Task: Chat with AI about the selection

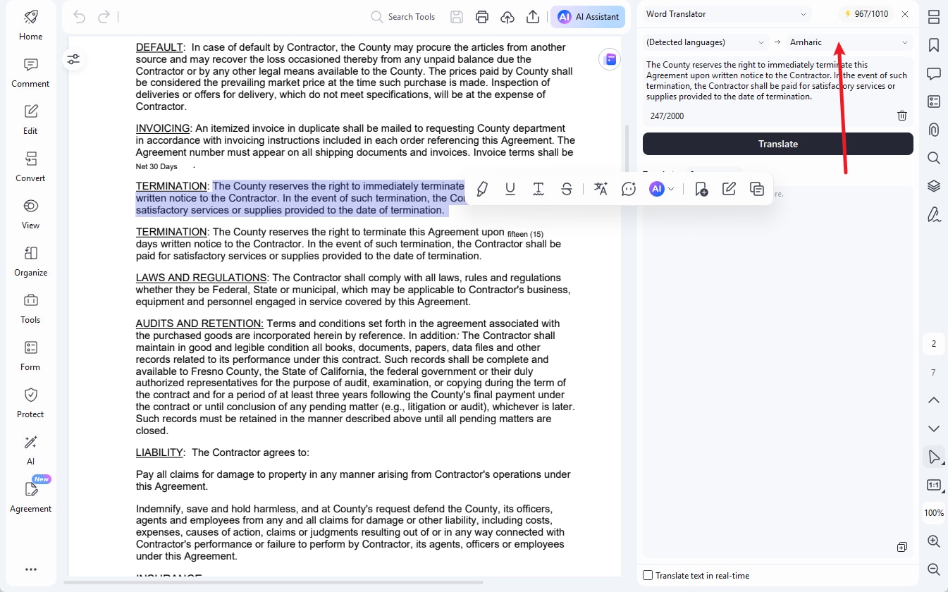Action: pyautogui.click(x=629, y=189)
